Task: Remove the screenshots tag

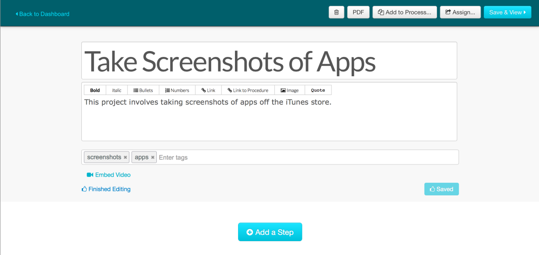Action: point(125,157)
